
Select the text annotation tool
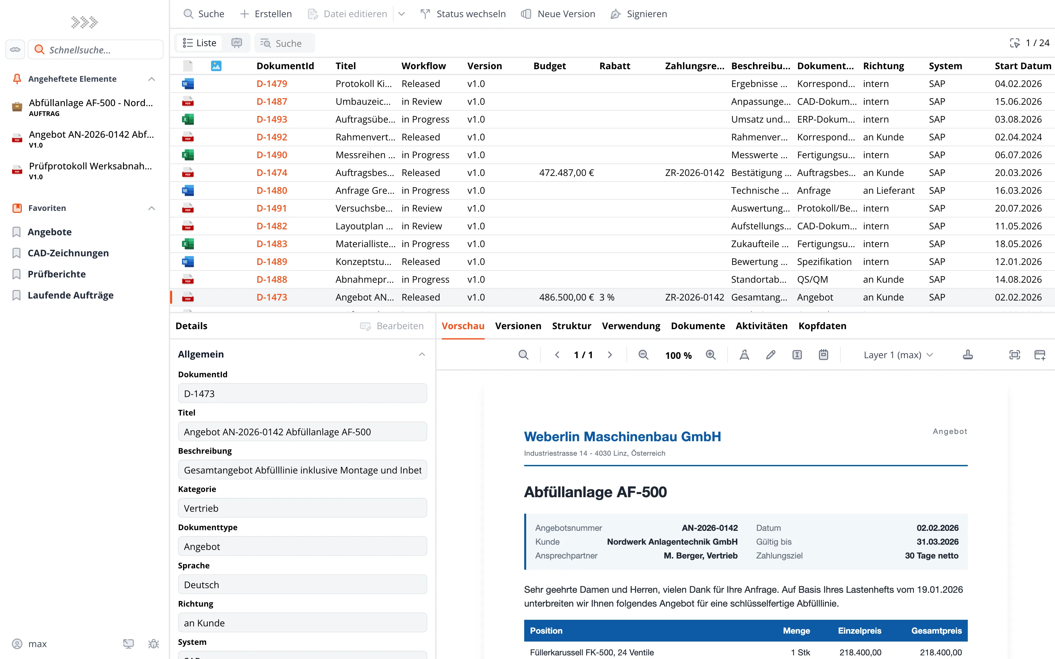pos(797,355)
